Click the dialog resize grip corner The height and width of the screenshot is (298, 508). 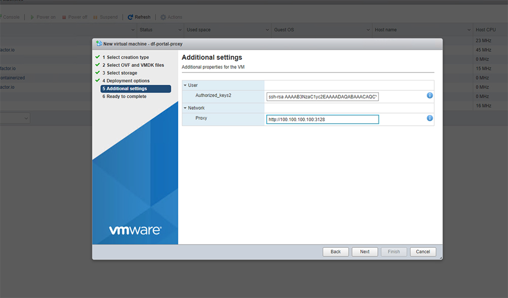click(440, 257)
